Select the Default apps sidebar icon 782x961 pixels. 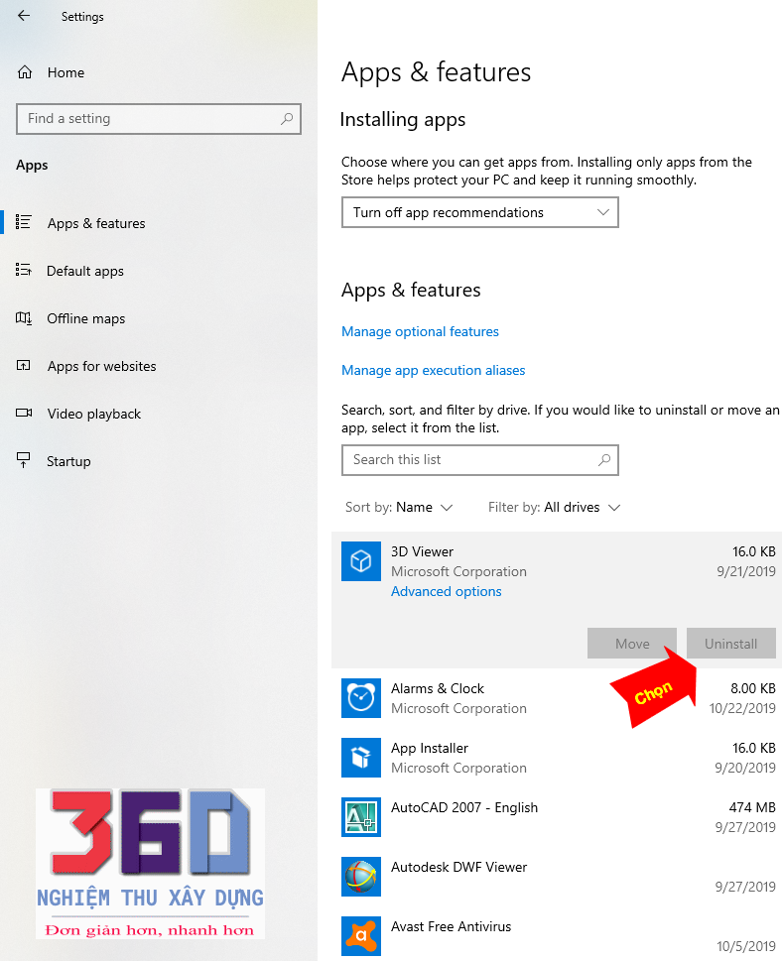point(23,270)
